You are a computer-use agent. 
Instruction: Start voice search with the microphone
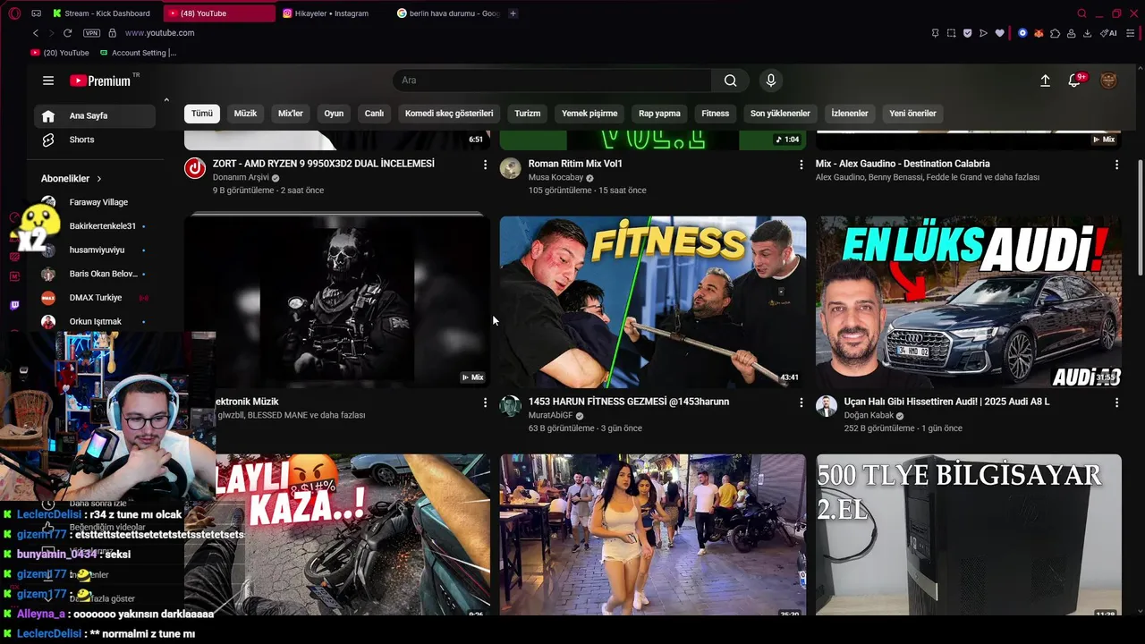(771, 80)
